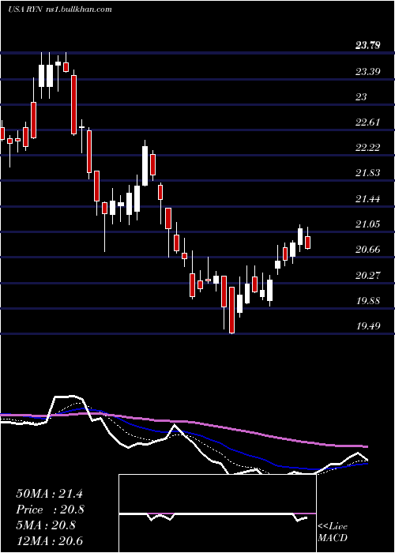Viewport: 395px width, 553px height.
Task: Click the Price : 20.8 readout
Action: (x=51, y=510)
